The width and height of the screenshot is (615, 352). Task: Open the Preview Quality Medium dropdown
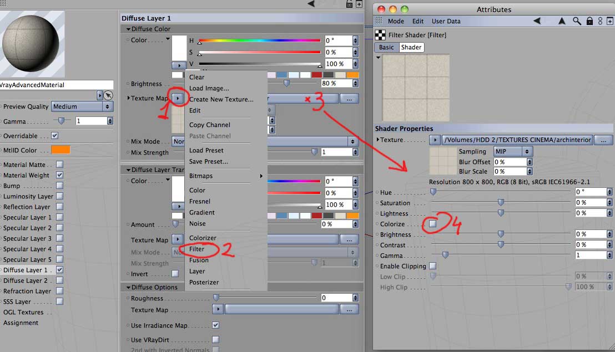(x=82, y=106)
